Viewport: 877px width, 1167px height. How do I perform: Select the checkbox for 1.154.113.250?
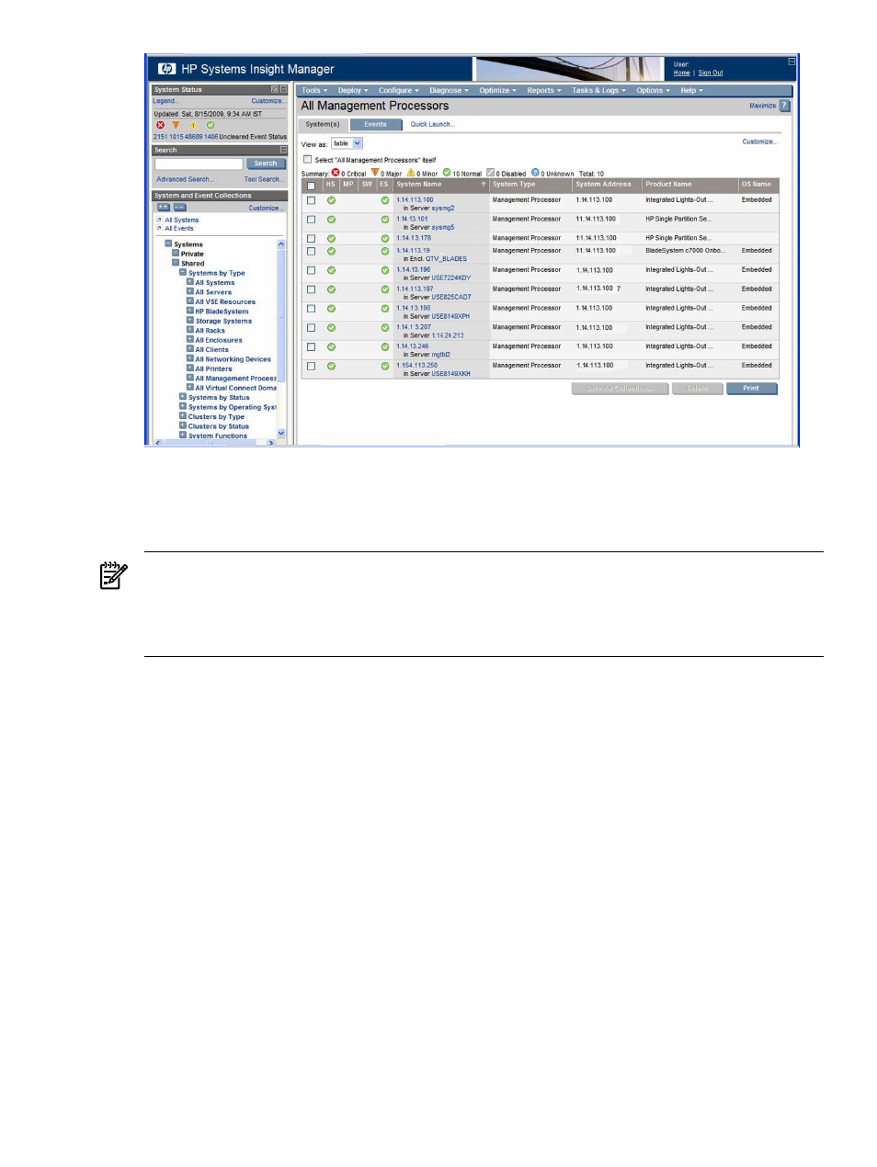(x=311, y=367)
